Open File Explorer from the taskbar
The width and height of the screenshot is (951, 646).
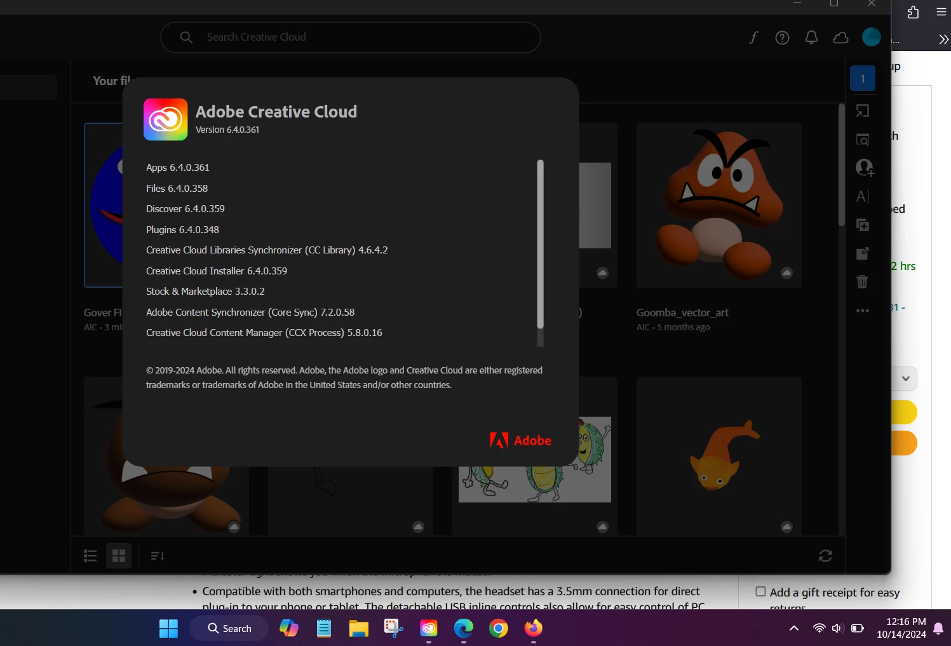[x=359, y=628]
